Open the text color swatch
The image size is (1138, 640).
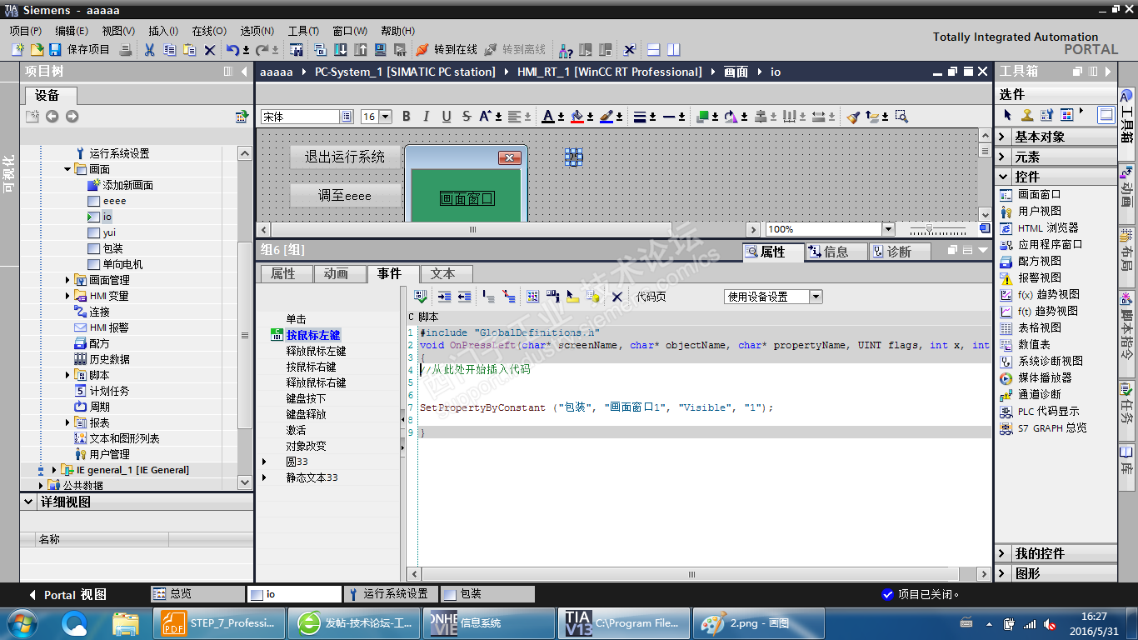pyautogui.click(x=548, y=117)
